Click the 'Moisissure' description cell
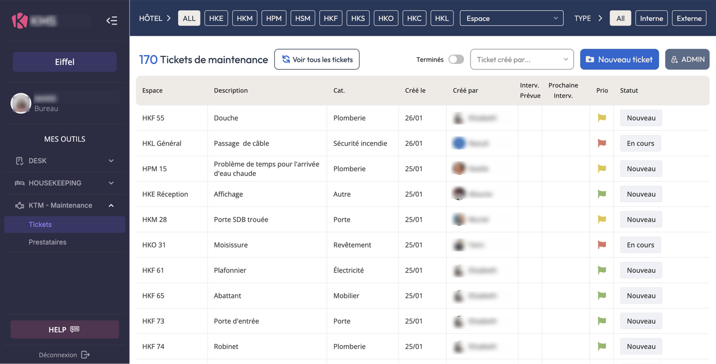The width and height of the screenshot is (716, 364). (231, 245)
